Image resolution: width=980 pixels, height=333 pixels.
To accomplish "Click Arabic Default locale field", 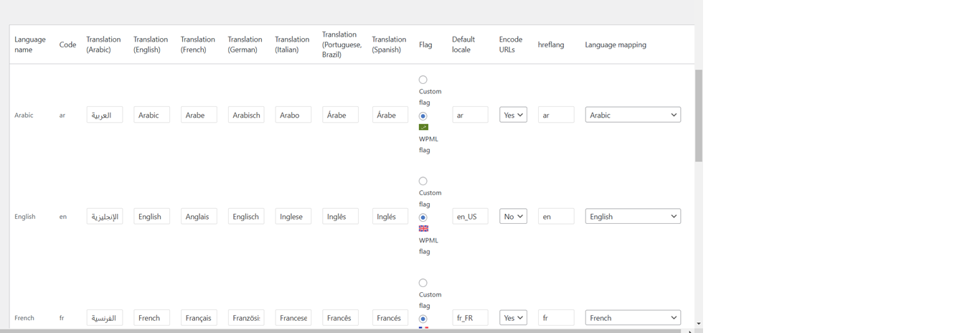I will [470, 115].
